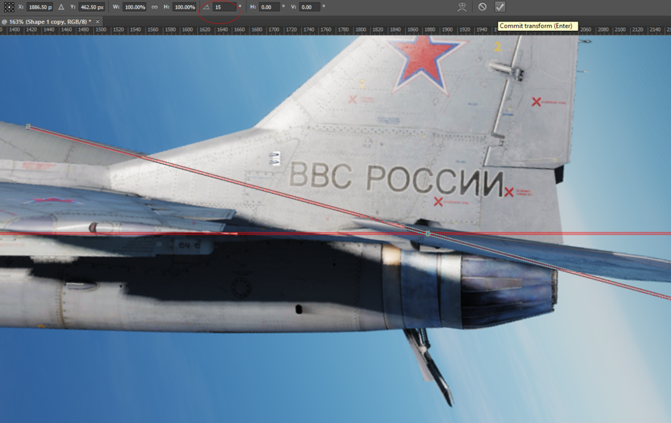Click the Y position input field

[x=91, y=7]
